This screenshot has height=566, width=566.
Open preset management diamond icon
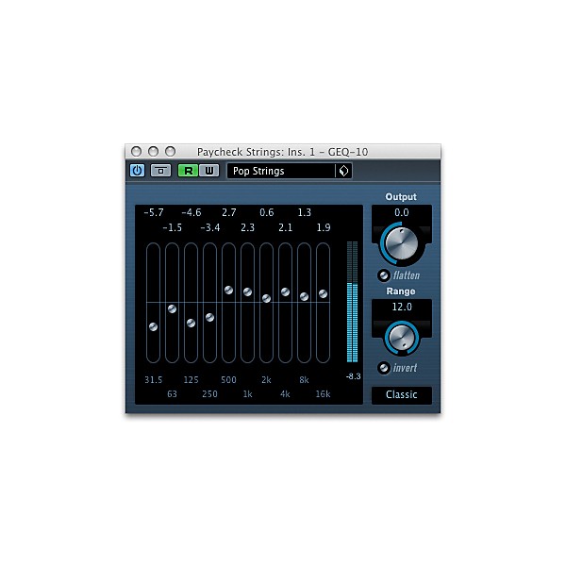coord(343,171)
